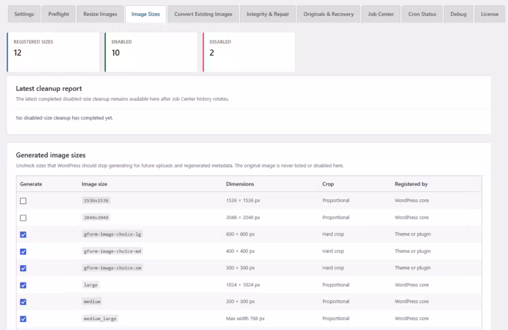
Task: Switch to the Preflight tab
Action: pos(59,15)
